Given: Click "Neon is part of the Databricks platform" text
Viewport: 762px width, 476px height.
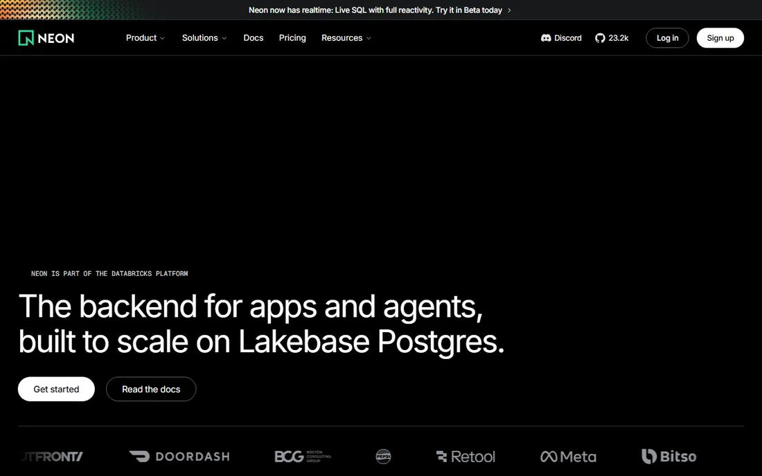Looking at the screenshot, I should click(x=109, y=274).
